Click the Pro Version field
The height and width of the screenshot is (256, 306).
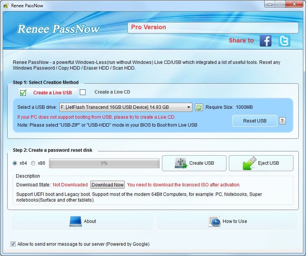click(213, 27)
